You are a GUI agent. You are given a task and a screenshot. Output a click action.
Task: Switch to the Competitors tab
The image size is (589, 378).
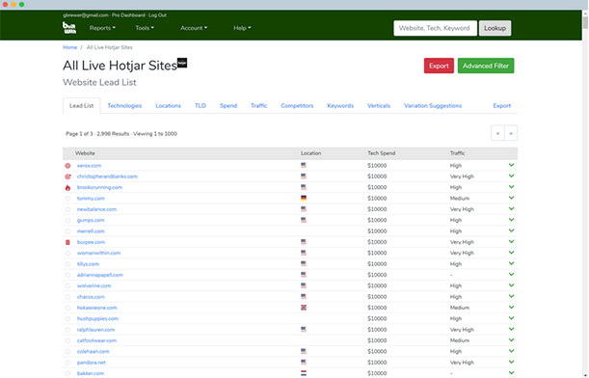coord(297,105)
